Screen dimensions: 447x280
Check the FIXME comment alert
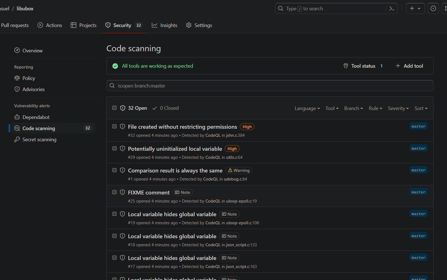click(114, 192)
